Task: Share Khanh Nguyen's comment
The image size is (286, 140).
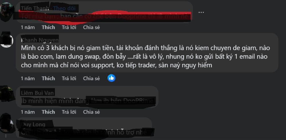Action: click(x=92, y=78)
